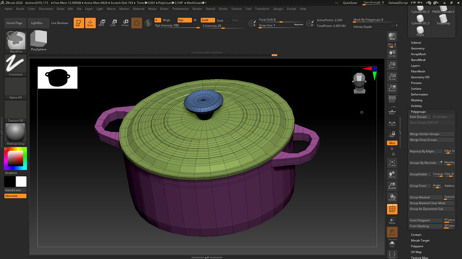Open the FreeHand stroke picker
The height and width of the screenshot is (259, 462).
click(x=16, y=65)
